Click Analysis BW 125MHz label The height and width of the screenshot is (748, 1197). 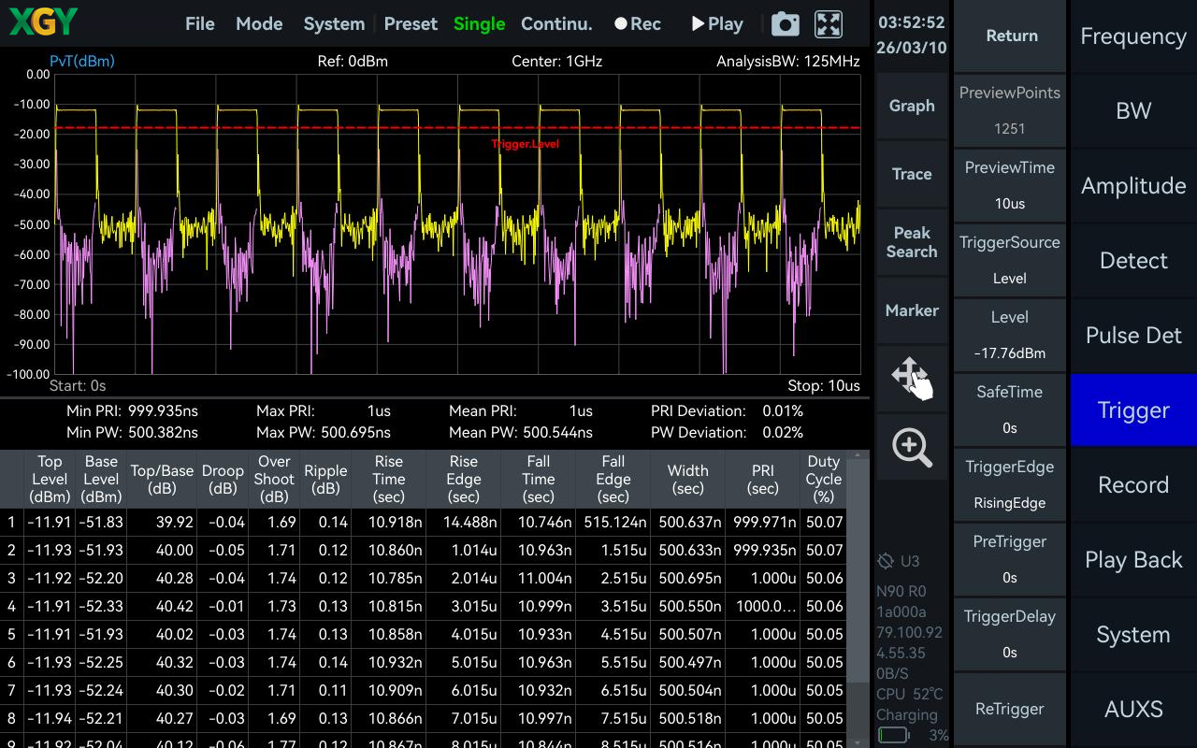[787, 62]
